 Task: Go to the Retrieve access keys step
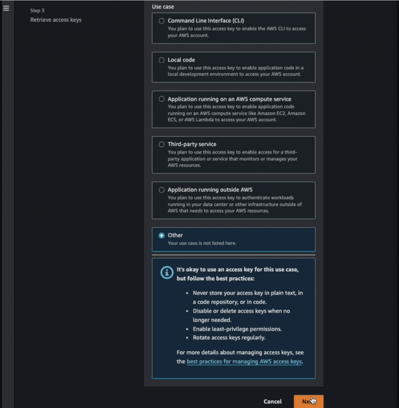pyautogui.click(x=56, y=20)
